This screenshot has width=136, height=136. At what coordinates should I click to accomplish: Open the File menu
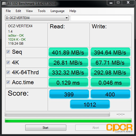[x=8, y=11]
